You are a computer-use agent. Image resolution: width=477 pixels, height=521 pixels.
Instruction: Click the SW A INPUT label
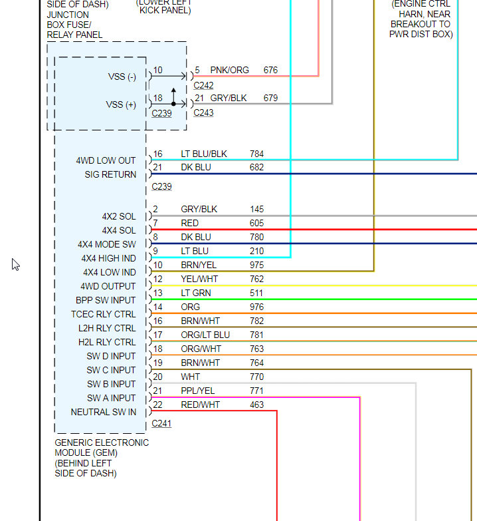pos(111,398)
